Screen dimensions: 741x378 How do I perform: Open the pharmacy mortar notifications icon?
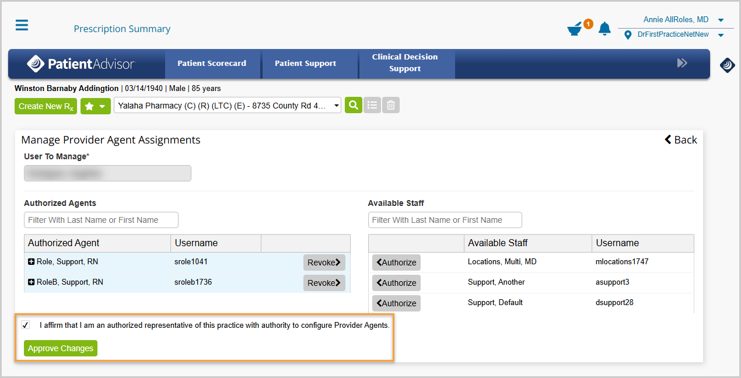575,29
